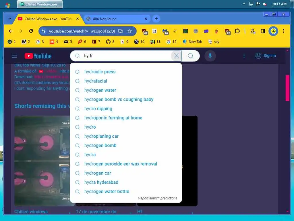Close the Chilled Windows.exe tab
This screenshot has height=221, width=294.
[x=78, y=19]
